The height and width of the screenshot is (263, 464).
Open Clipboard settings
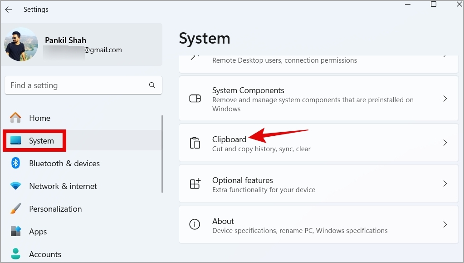(x=319, y=143)
